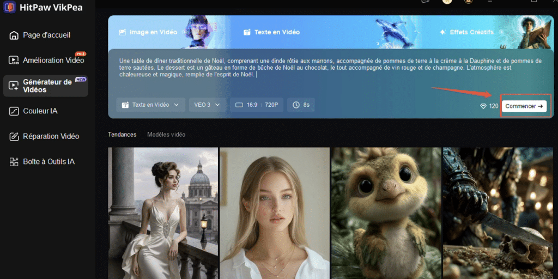Viewport: 558px width, 279px height.
Task: Click the diamond credits icon
Action: [483, 106]
